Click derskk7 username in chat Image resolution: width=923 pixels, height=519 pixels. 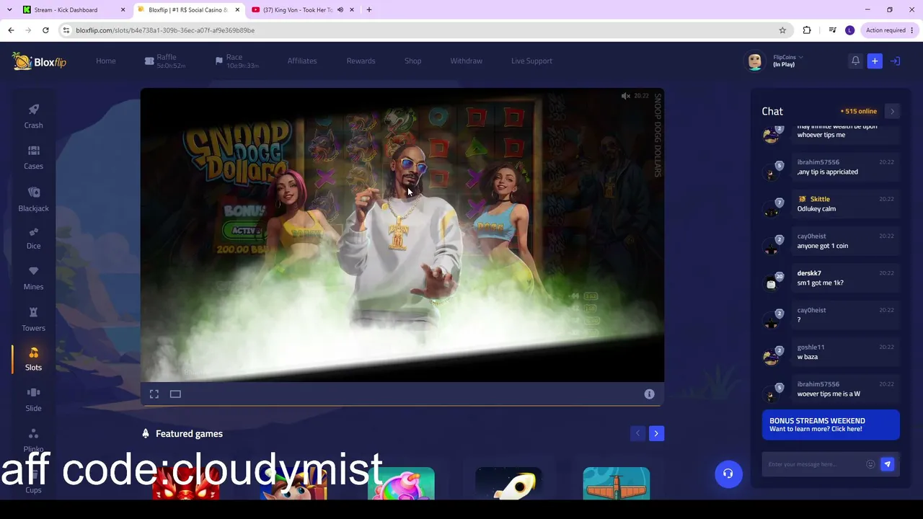click(809, 273)
